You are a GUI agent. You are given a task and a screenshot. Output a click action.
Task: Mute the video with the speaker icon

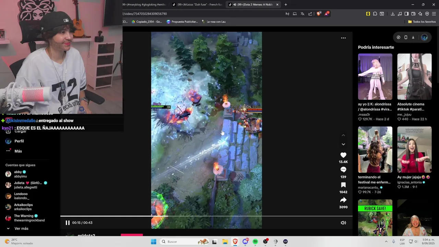343,223
